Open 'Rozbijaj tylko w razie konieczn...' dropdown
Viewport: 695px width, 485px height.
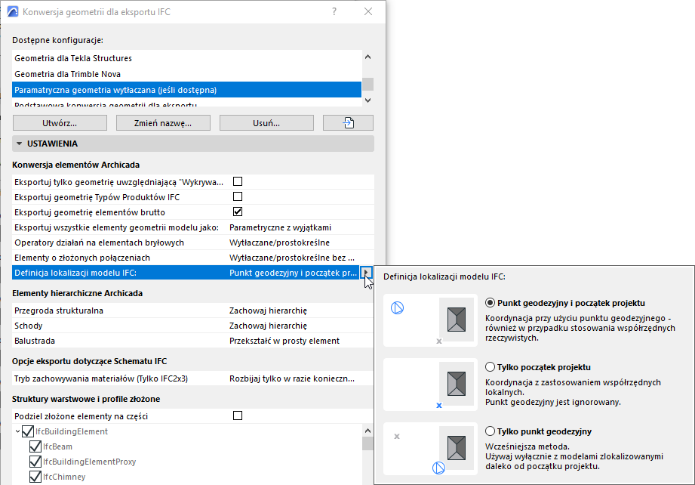[x=291, y=378]
